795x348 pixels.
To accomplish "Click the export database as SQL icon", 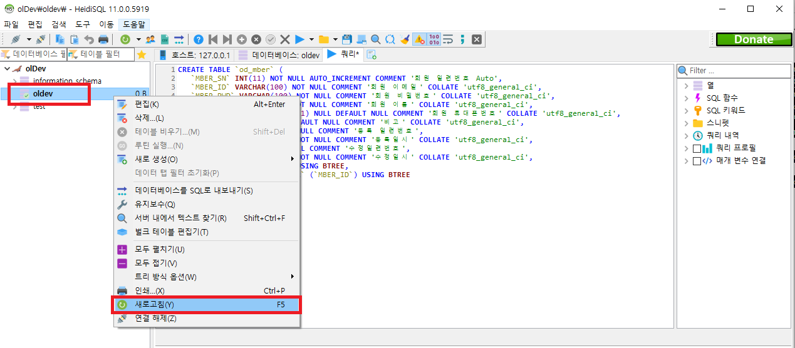I will (179, 39).
